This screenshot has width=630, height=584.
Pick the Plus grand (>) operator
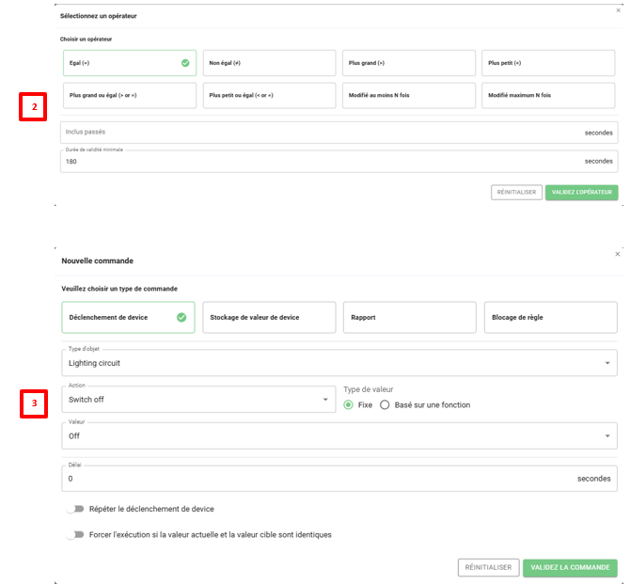click(x=408, y=63)
